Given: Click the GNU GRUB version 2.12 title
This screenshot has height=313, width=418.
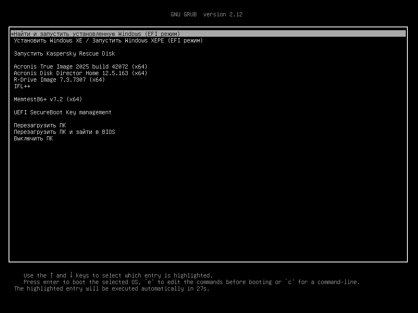Looking at the screenshot, I should [x=207, y=14].
